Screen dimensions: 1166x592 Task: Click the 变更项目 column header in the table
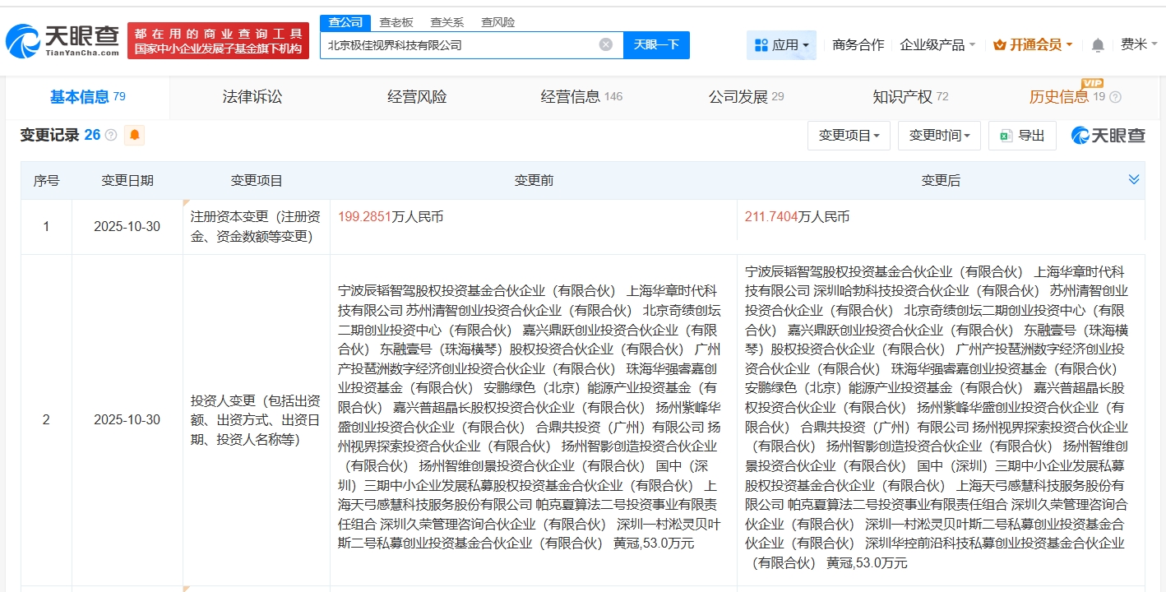[257, 181]
